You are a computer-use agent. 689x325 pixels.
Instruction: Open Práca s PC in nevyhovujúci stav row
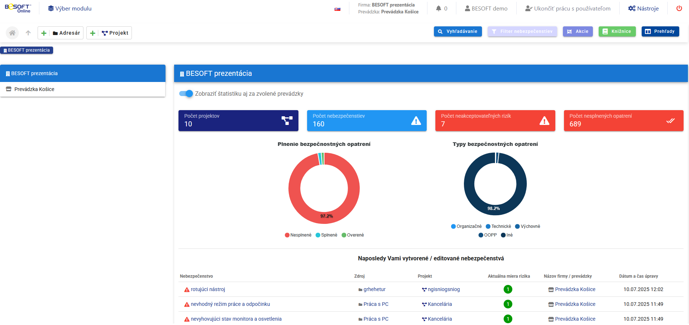[x=376, y=319]
